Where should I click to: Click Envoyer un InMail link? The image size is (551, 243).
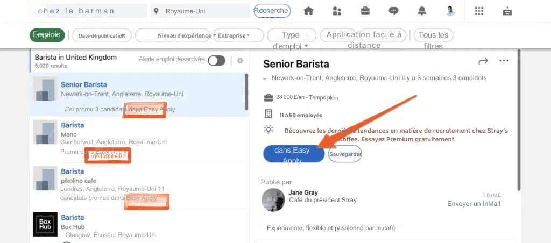(474, 204)
